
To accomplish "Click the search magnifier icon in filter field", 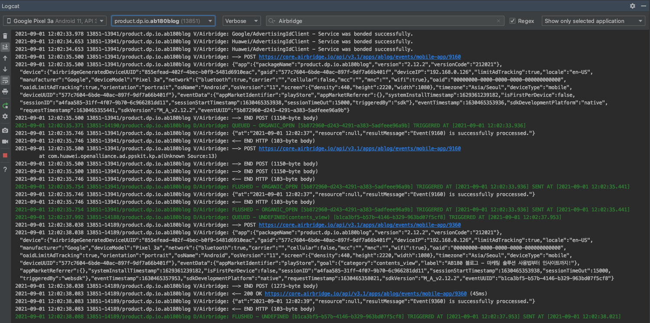I will (272, 21).
